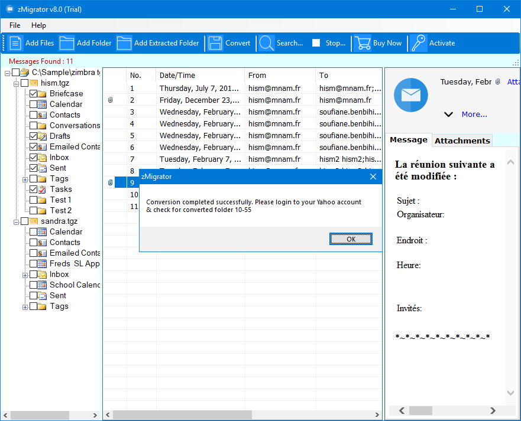Click the folder tree horizontal scrollbar thumb
Image resolution: width=521 pixels, height=421 pixels.
click(40, 415)
